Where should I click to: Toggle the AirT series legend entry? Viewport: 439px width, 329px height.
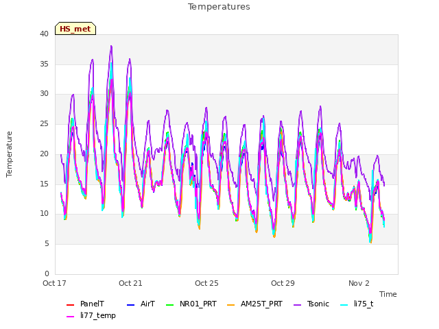coord(141,304)
